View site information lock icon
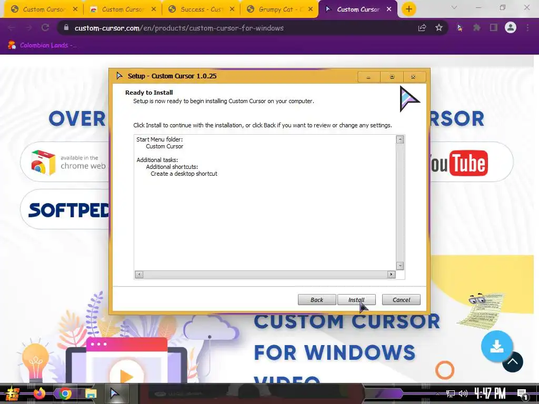 tap(66, 28)
